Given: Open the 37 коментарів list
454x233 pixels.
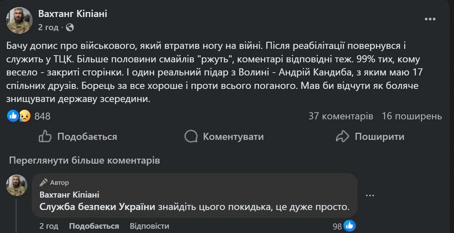Looking at the screenshot, I should click(341, 116).
